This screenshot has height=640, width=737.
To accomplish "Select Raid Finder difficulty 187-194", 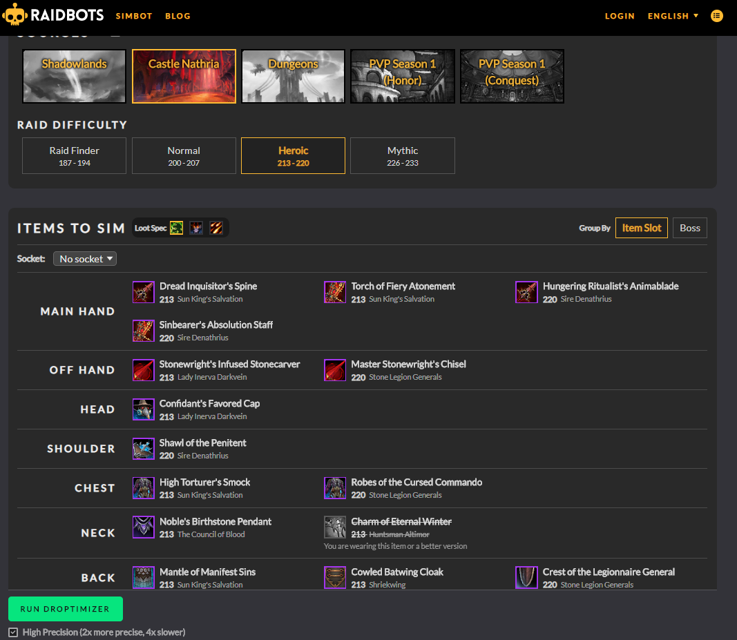I will pos(75,155).
